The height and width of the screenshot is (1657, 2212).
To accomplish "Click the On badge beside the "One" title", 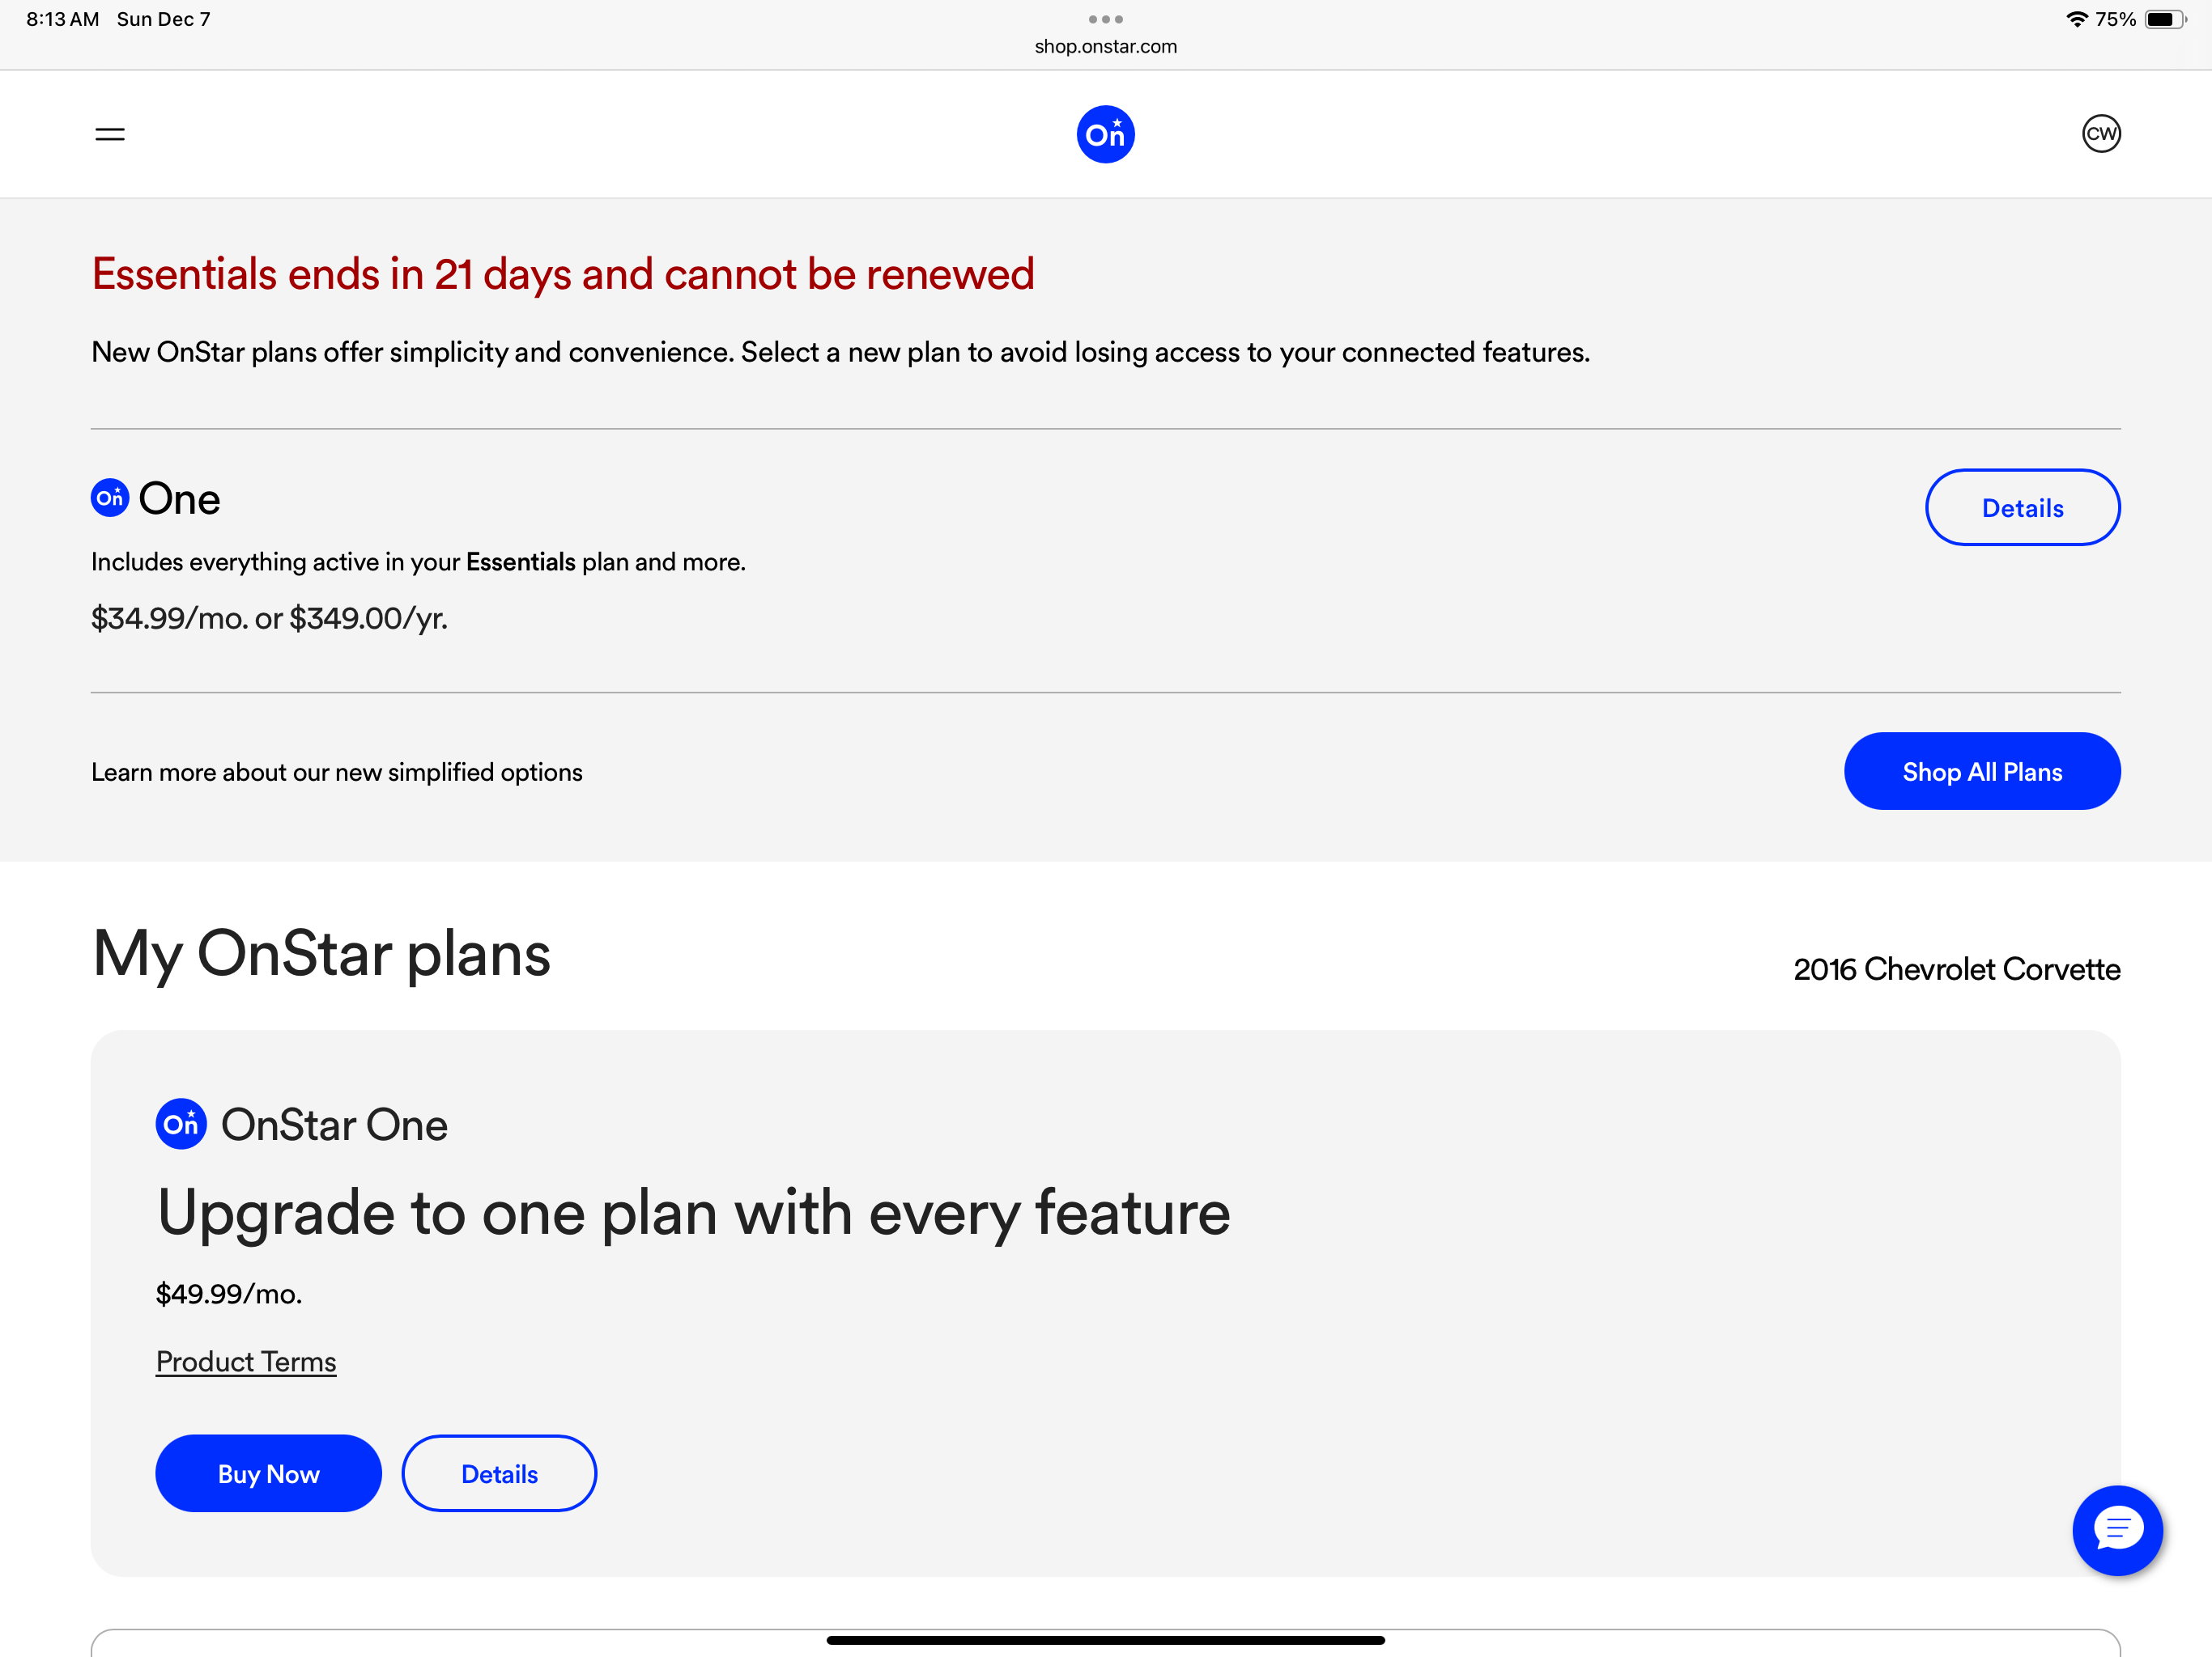I will click(110, 498).
